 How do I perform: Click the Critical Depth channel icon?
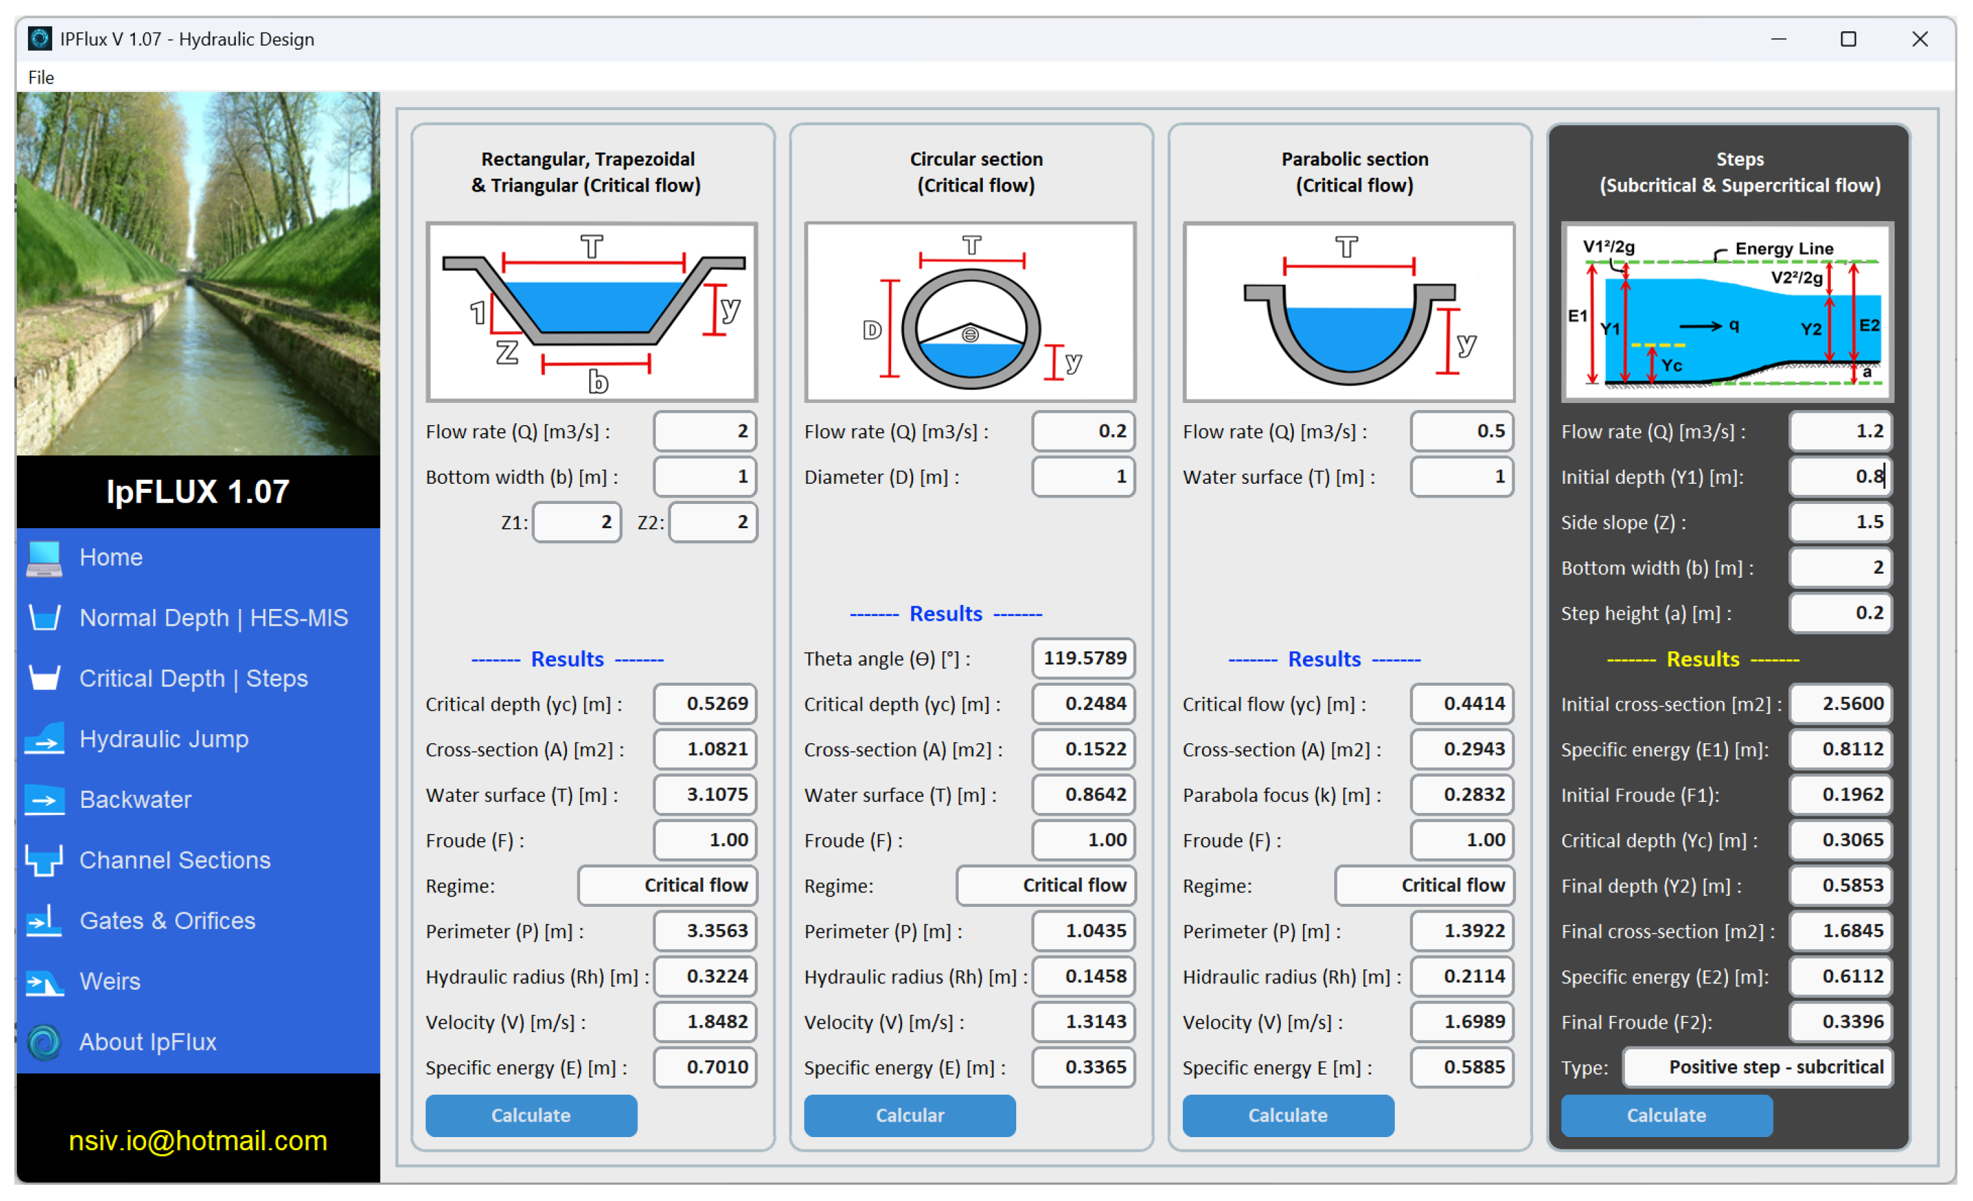44,679
